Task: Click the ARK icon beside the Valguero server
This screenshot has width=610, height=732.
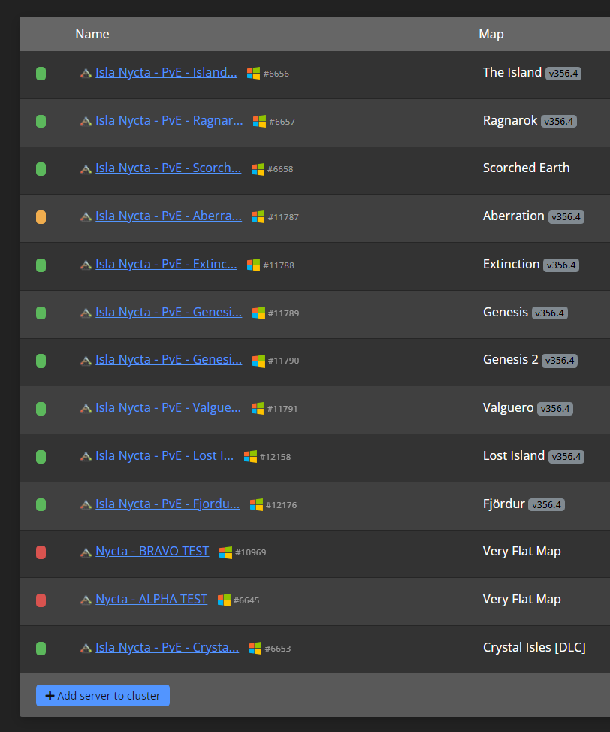Action: click(85, 408)
